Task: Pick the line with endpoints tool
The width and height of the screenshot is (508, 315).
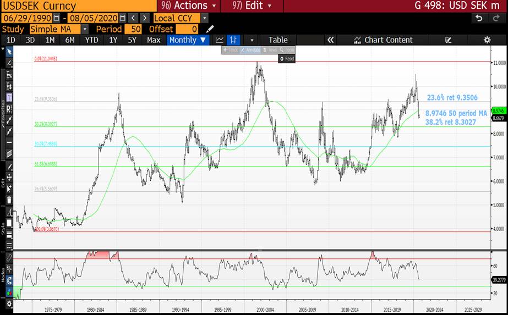Action: coord(9,120)
